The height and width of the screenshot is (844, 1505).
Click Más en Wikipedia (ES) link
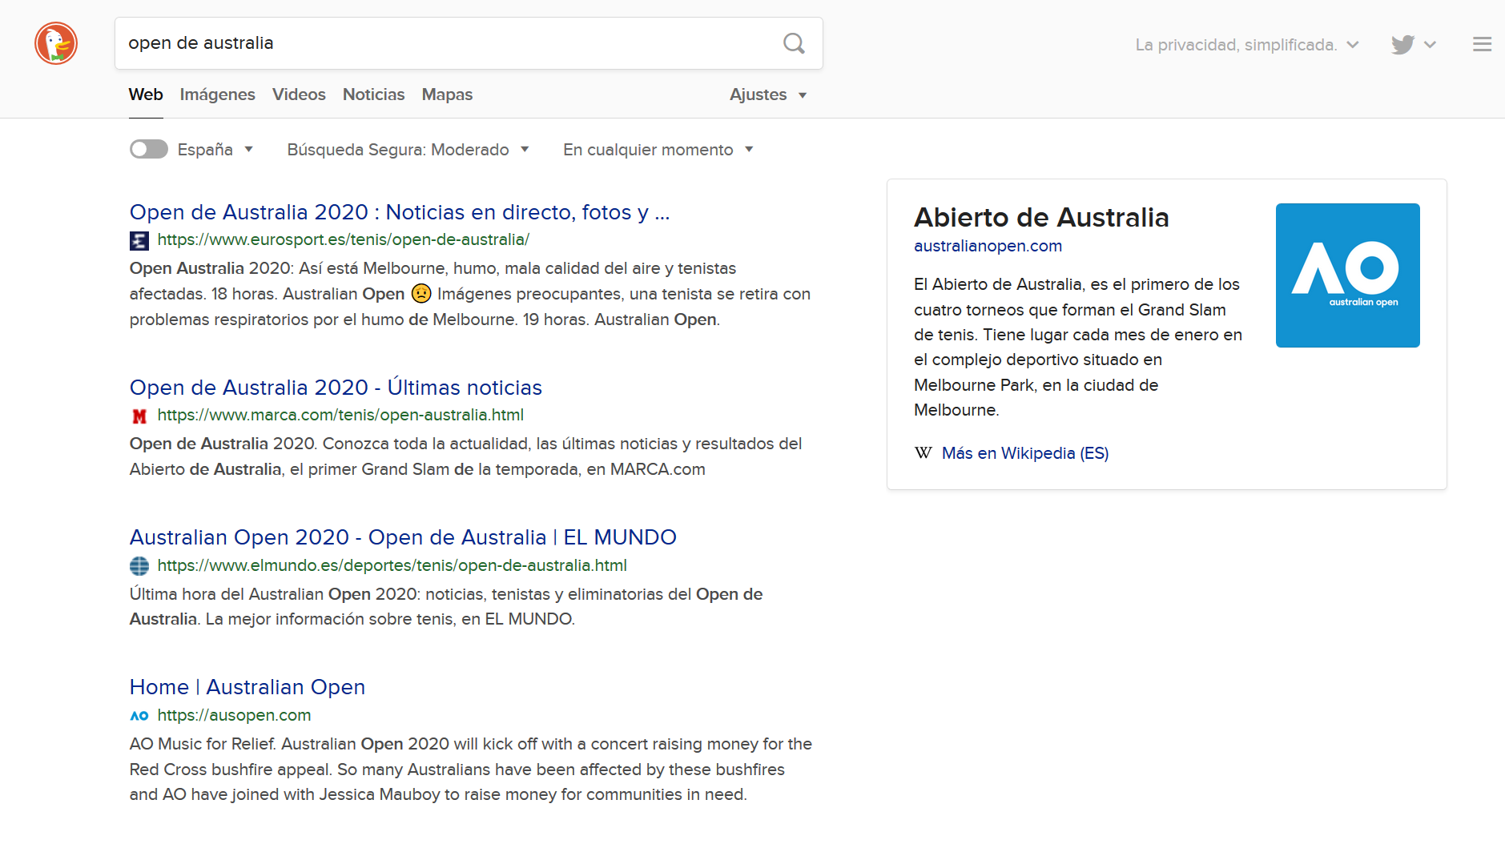click(1024, 453)
